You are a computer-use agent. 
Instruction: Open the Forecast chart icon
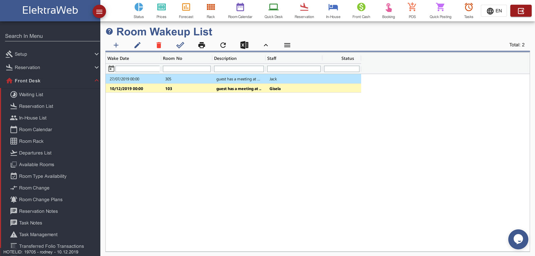(x=186, y=7)
